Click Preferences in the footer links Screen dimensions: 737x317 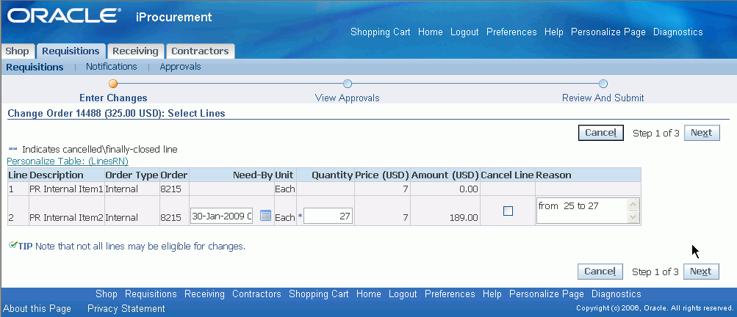coord(450,294)
